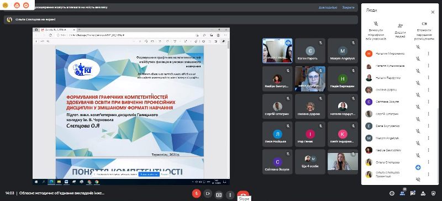The image size is (442, 201).
Task: Open options menu for Наталя Парфутко
Action: [429, 78]
